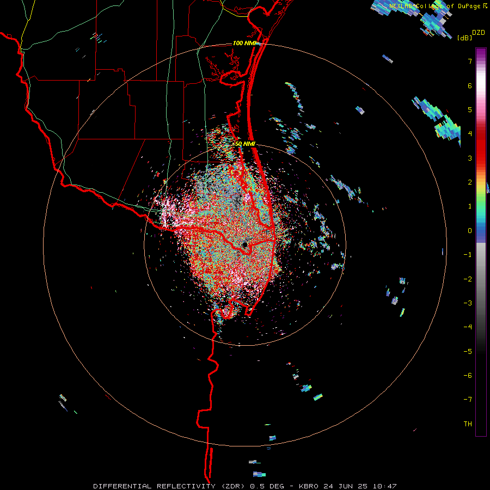Select the "2" tick on the color scale
The image size is (490, 490).
coord(470,182)
